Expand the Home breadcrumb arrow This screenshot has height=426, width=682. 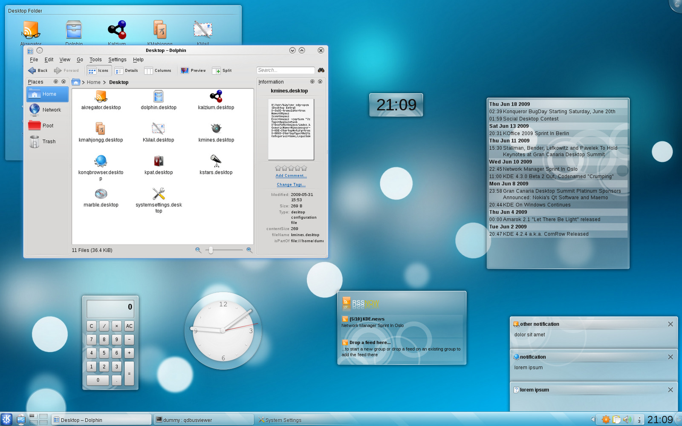pos(104,82)
